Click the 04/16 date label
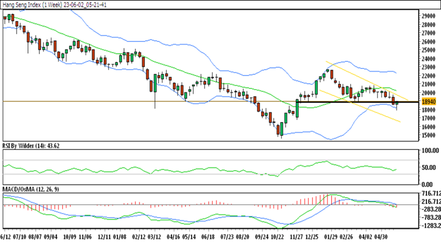This screenshot has height=252, width=441. click(173, 237)
